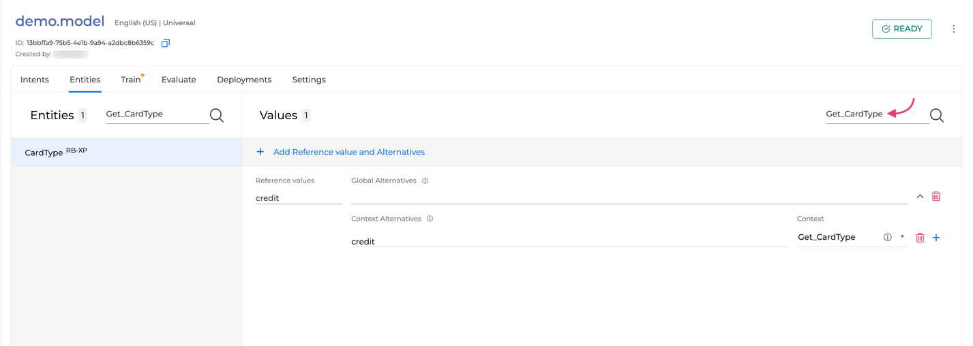Focus the Entities search input field
The image size is (973, 346).
click(157, 114)
